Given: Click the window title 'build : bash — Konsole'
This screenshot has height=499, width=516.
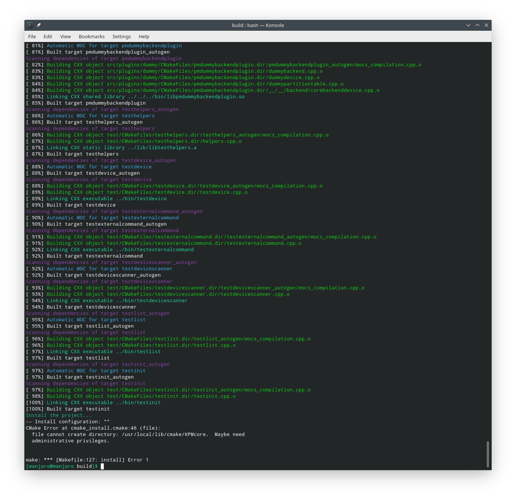Looking at the screenshot, I should click(257, 25).
